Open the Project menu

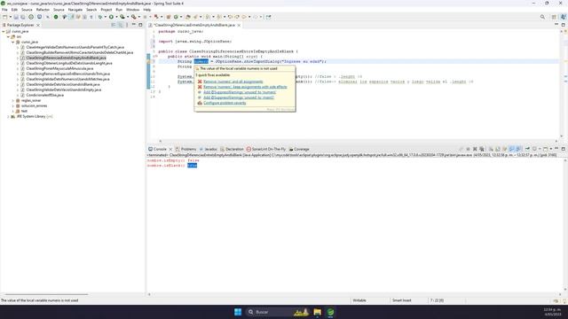(x=106, y=10)
